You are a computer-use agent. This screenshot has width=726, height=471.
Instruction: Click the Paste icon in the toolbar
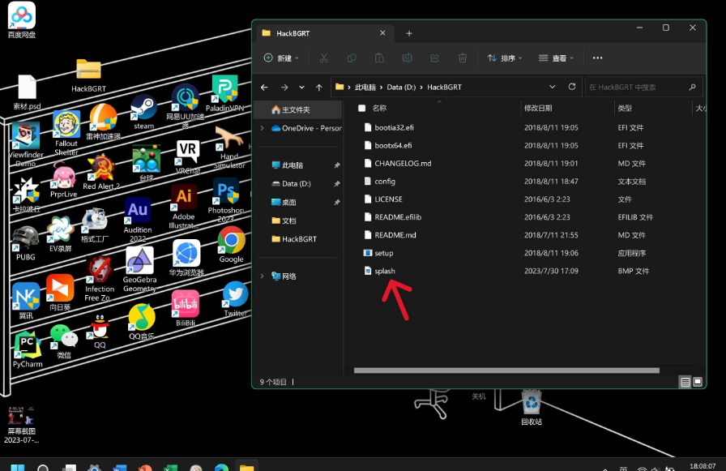pyautogui.click(x=378, y=58)
